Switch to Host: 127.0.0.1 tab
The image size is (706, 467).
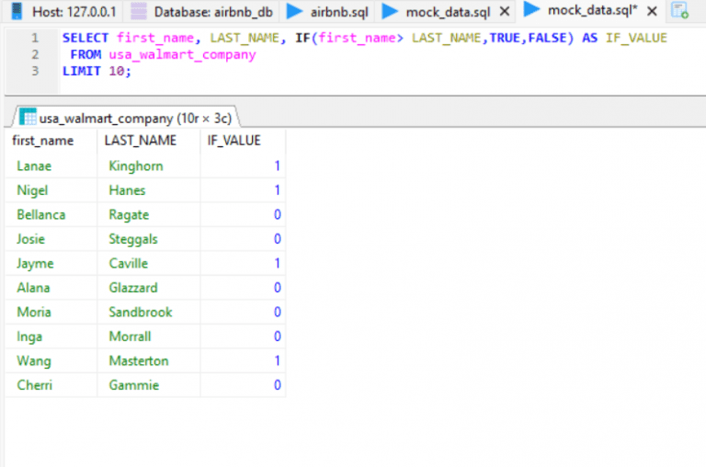63,11
